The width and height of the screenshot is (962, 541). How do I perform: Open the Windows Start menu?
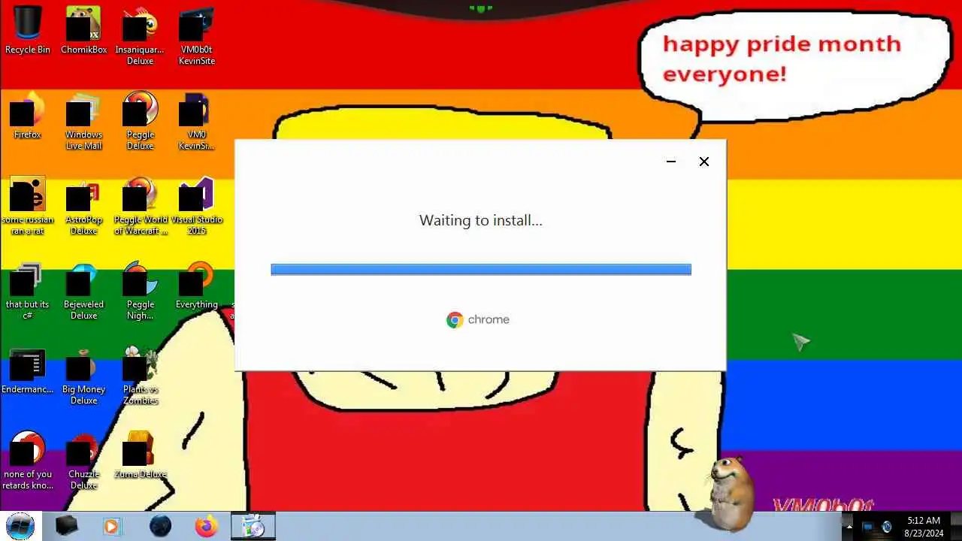point(20,526)
